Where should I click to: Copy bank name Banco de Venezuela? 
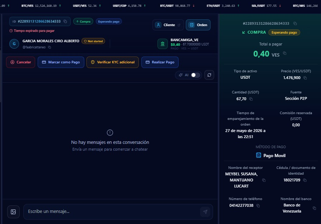click(314, 208)
